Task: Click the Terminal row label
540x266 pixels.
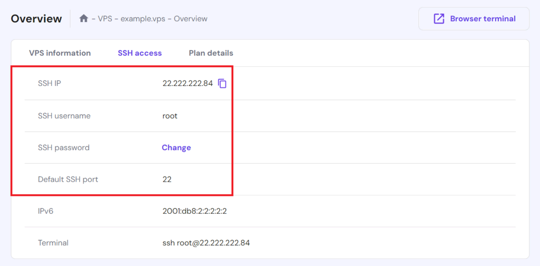Action: [x=53, y=243]
